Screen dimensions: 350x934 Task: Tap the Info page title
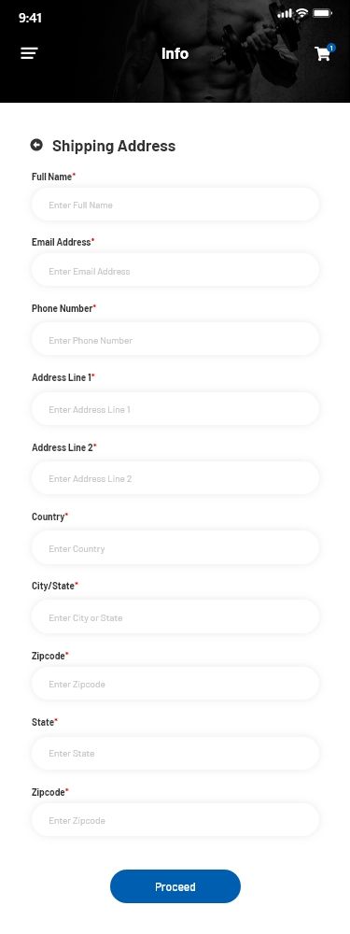point(175,53)
